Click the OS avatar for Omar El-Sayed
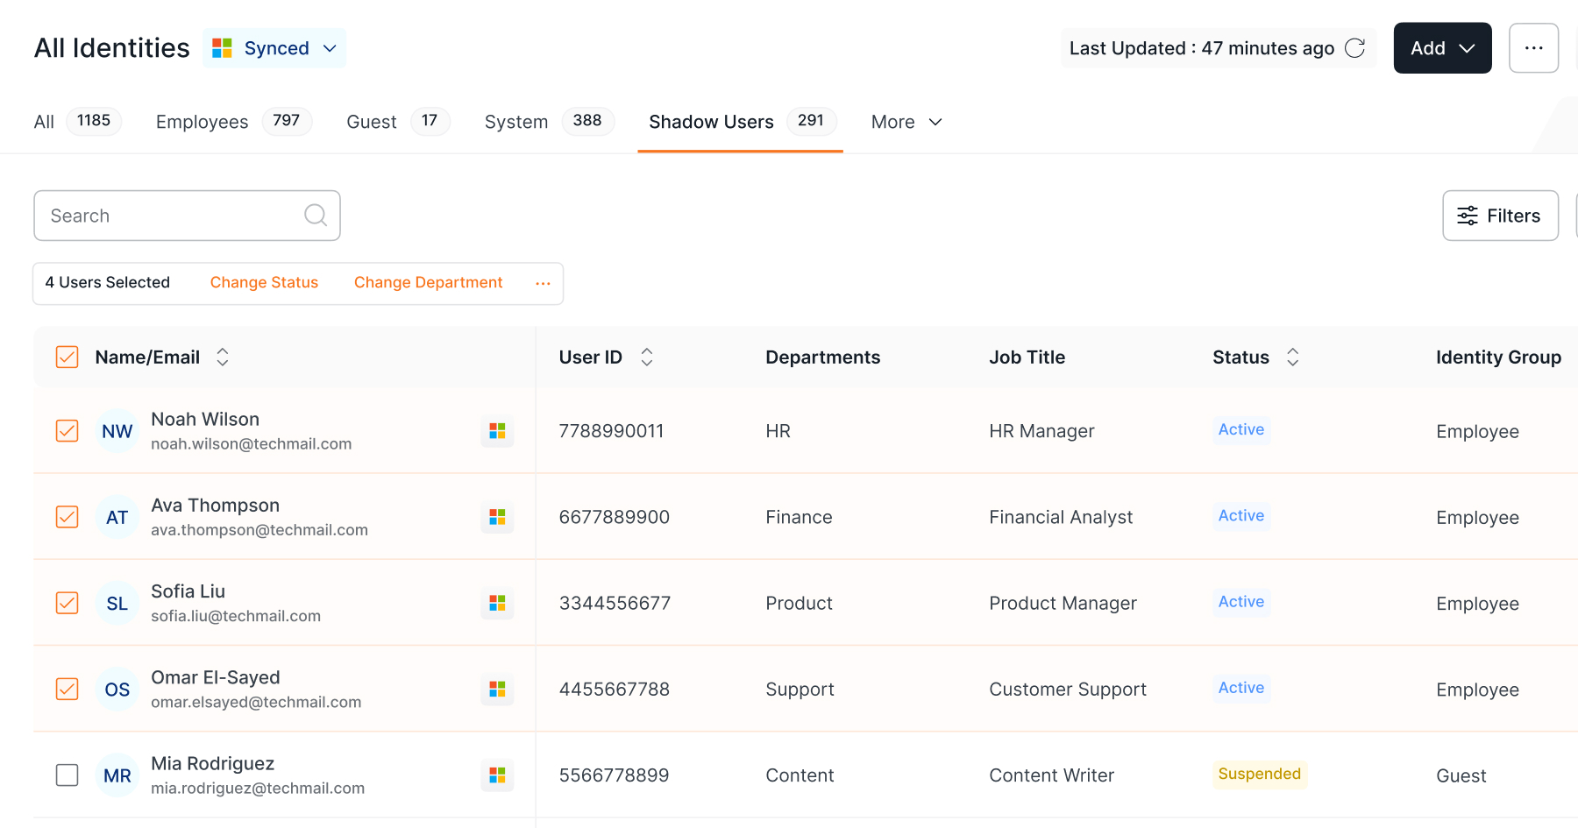The image size is (1578, 828). [x=117, y=690]
